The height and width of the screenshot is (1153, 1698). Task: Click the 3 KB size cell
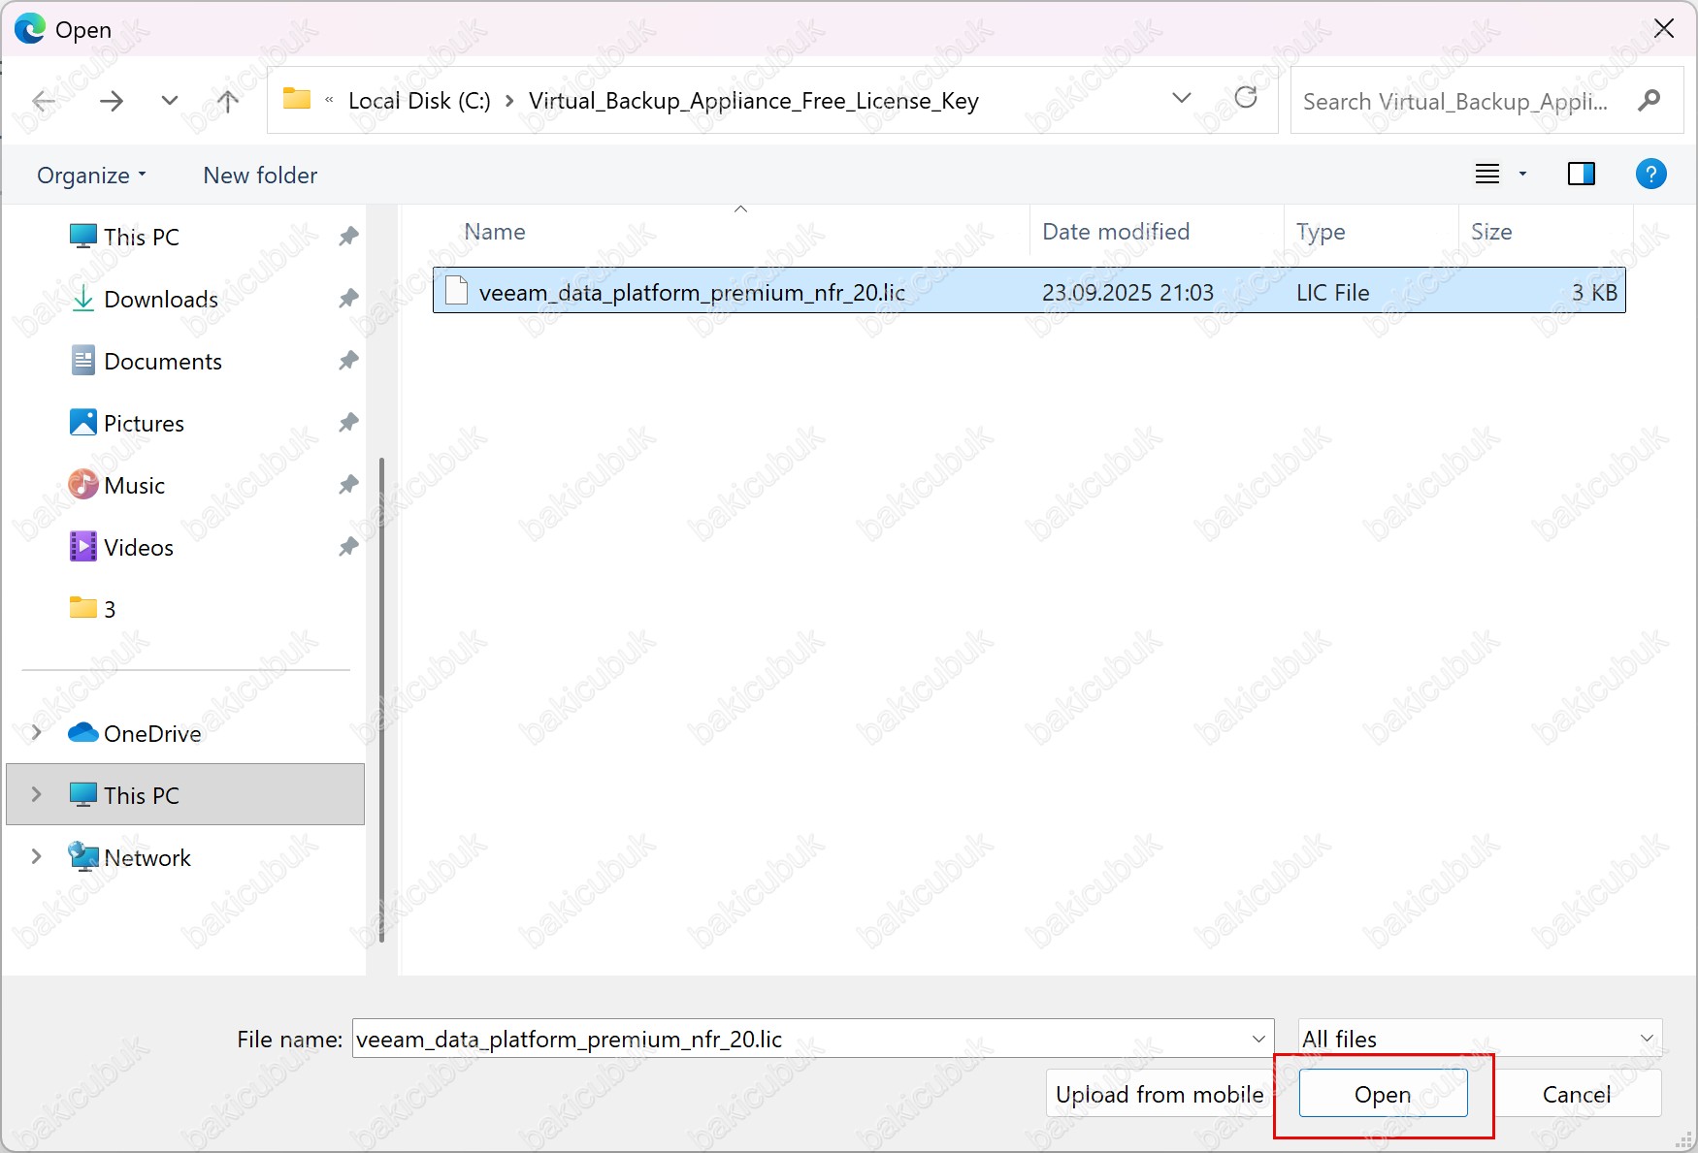[x=1594, y=293]
